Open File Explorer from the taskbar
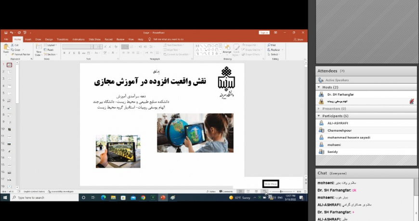Screen dimensions: 419x221 point(113,197)
